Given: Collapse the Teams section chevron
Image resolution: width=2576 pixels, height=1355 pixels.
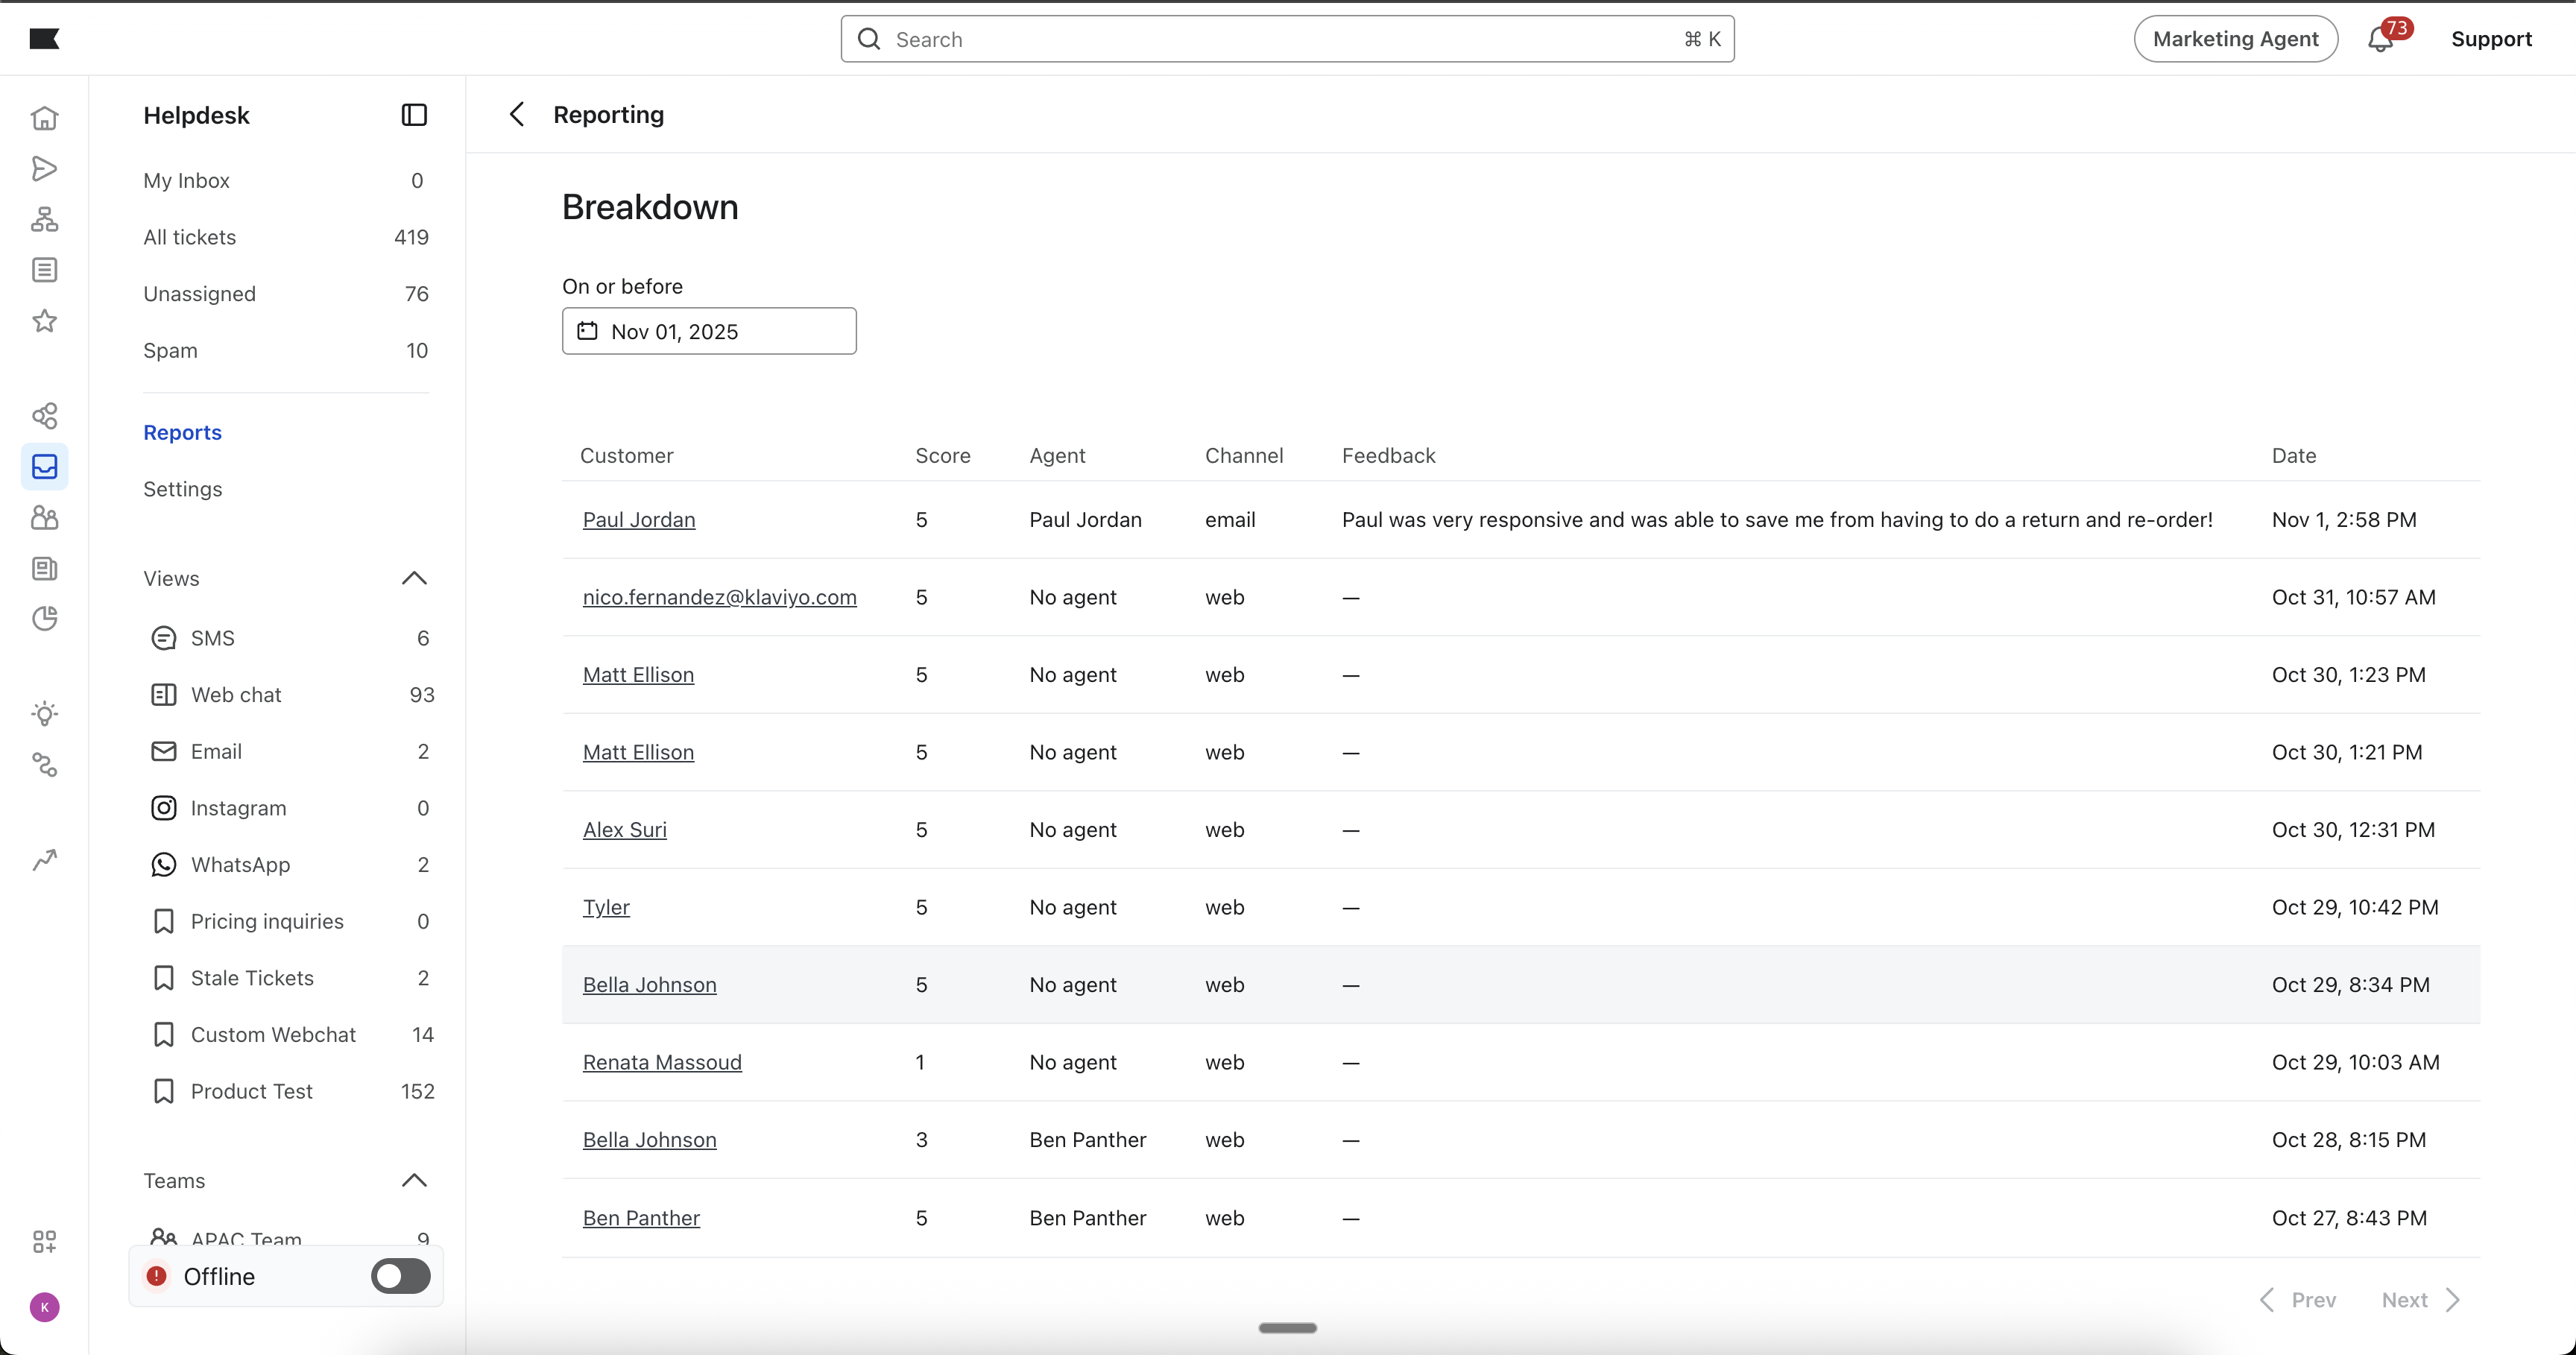Looking at the screenshot, I should 414,1180.
